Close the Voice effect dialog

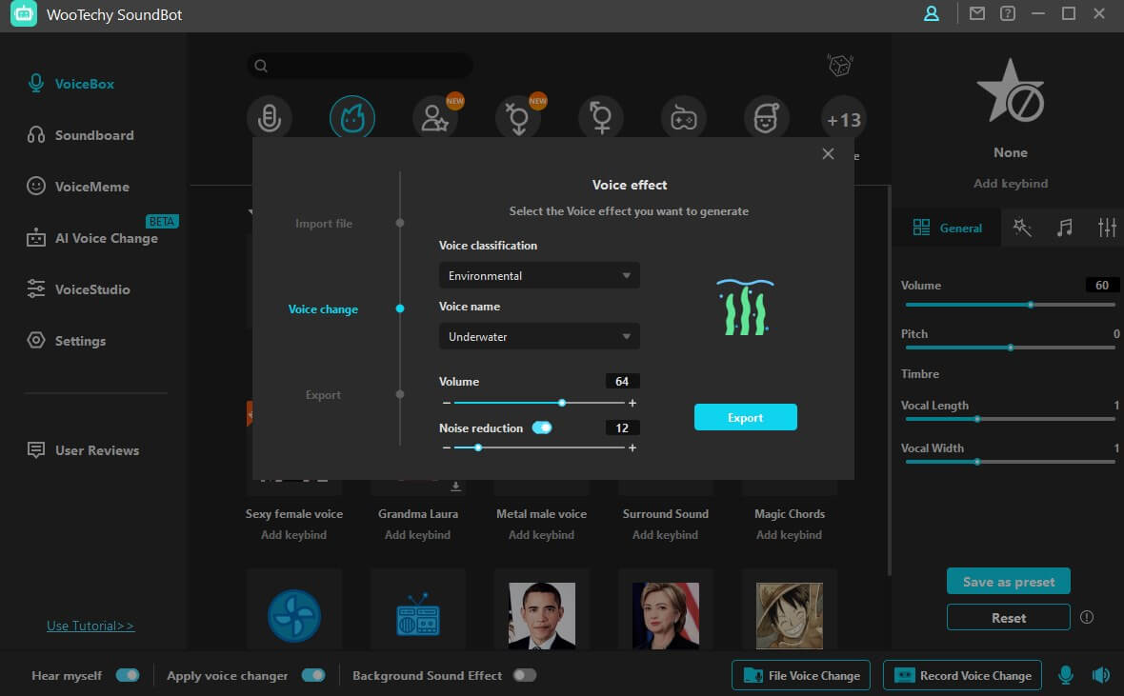pyautogui.click(x=828, y=154)
